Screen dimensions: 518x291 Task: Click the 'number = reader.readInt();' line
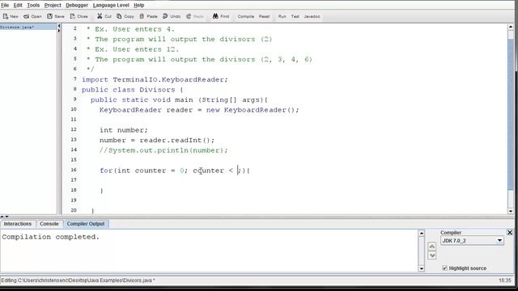(157, 140)
